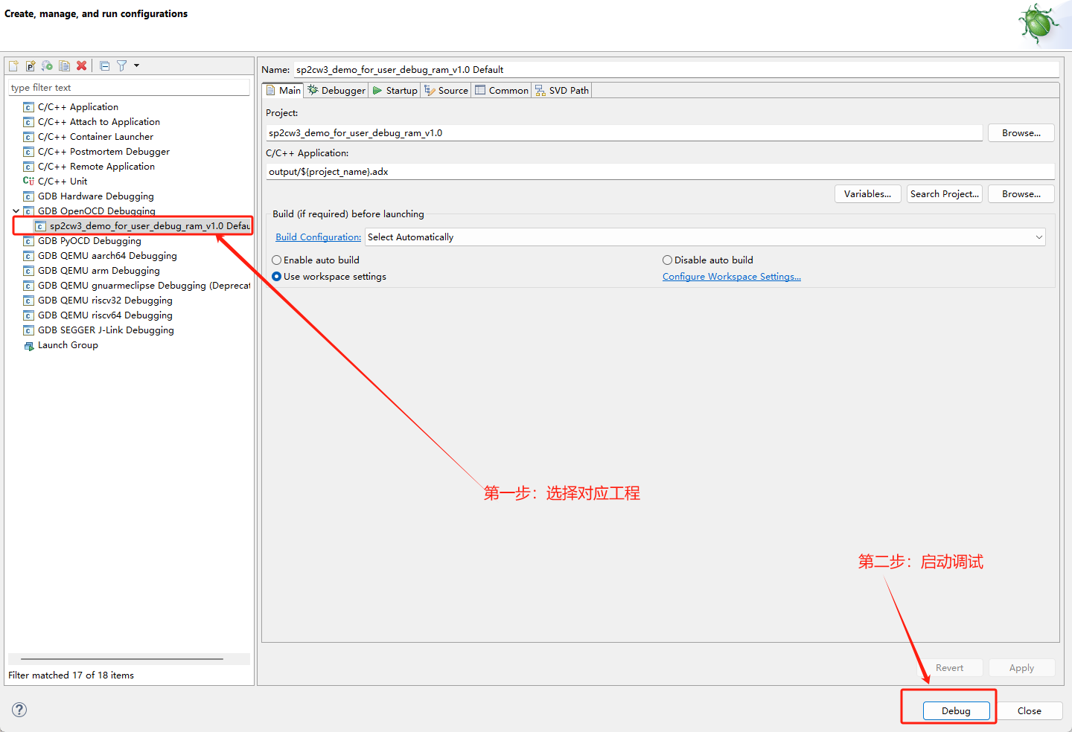
Task: Open the help question mark icon
Action: tap(19, 710)
